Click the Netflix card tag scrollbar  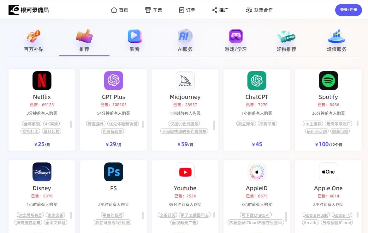pos(71,124)
